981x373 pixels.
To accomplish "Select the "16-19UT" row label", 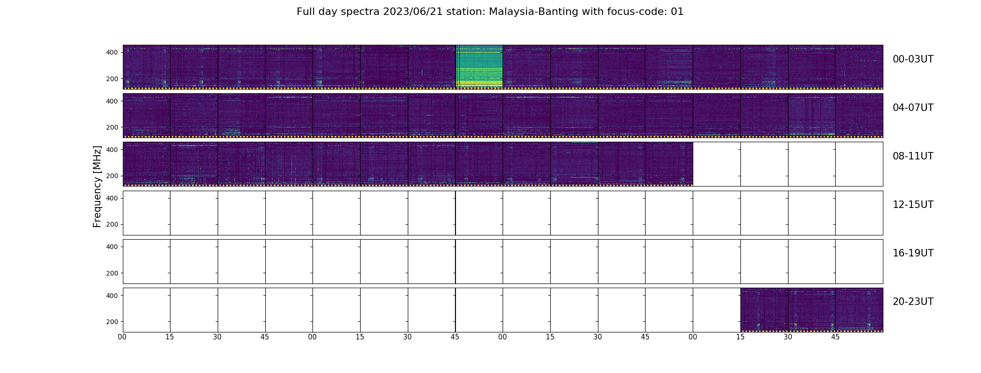I will point(913,253).
